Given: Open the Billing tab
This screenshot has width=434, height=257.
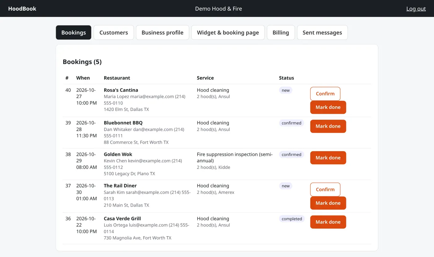Looking at the screenshot, I should tap(281, 32).
